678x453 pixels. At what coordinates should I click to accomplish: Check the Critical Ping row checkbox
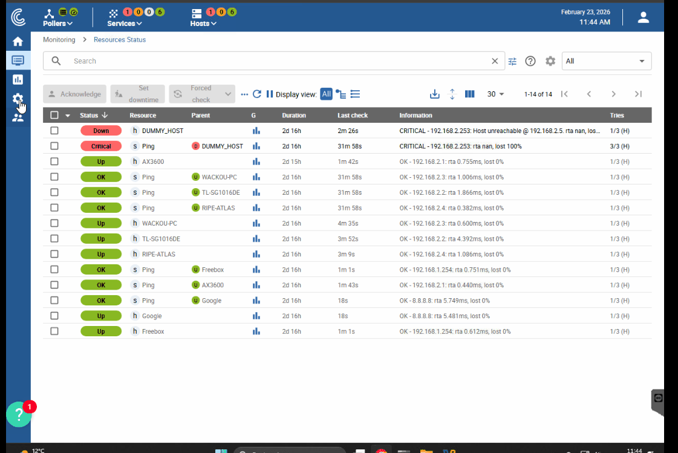[54, 146]
